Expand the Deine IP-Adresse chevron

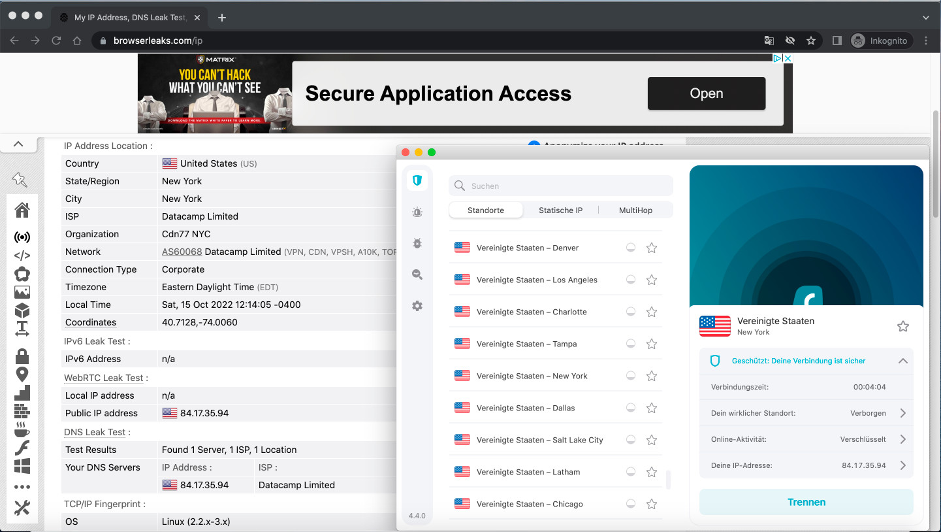pyautogui.click(x=903, y=465)
